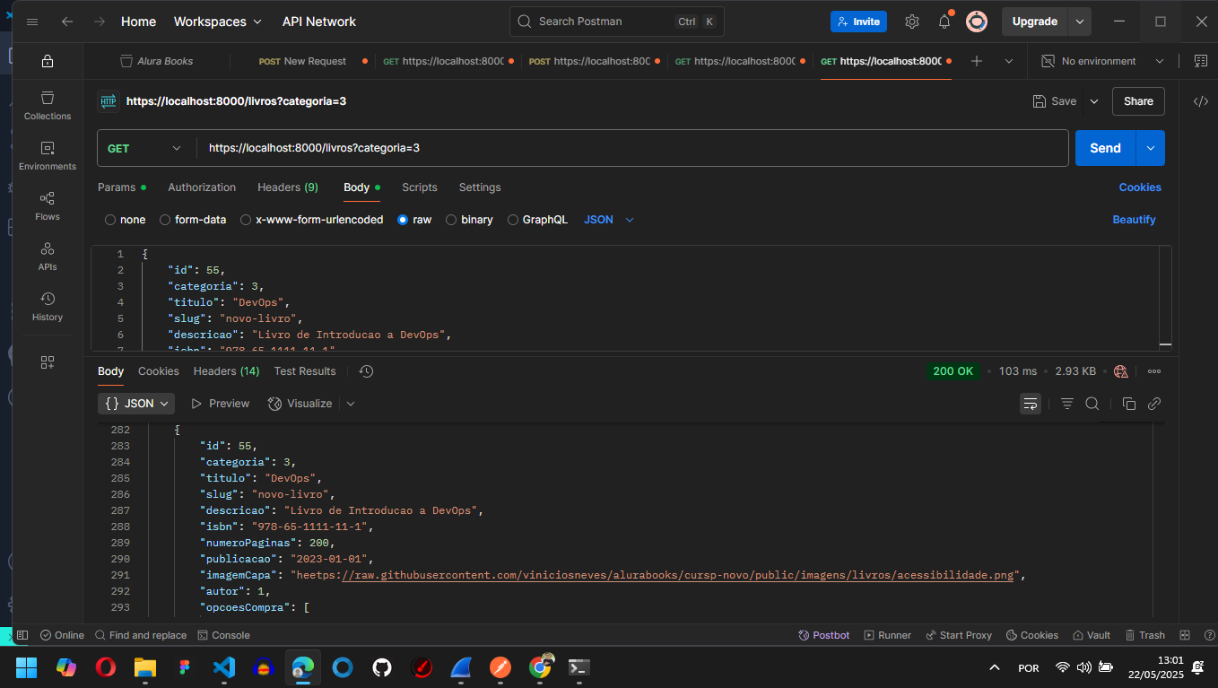This screenshot has height=688, width=1218.
Task: Click the response filter icon
Action: [x=1067, y=404]
